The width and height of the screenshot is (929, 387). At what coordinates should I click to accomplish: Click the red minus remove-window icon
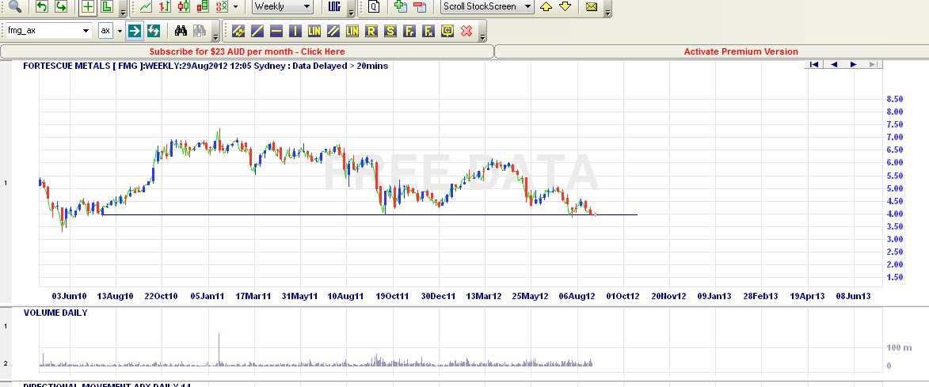click(x=420, y=6)
